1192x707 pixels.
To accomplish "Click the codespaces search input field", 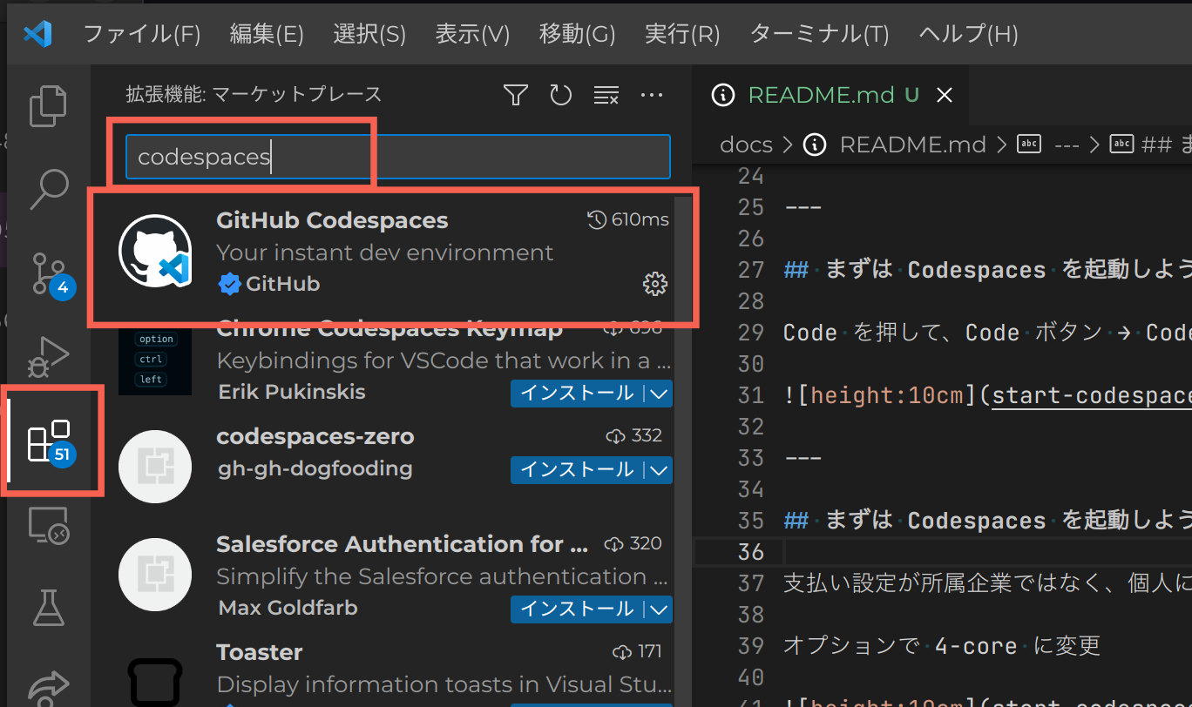I will pos(397,157).
